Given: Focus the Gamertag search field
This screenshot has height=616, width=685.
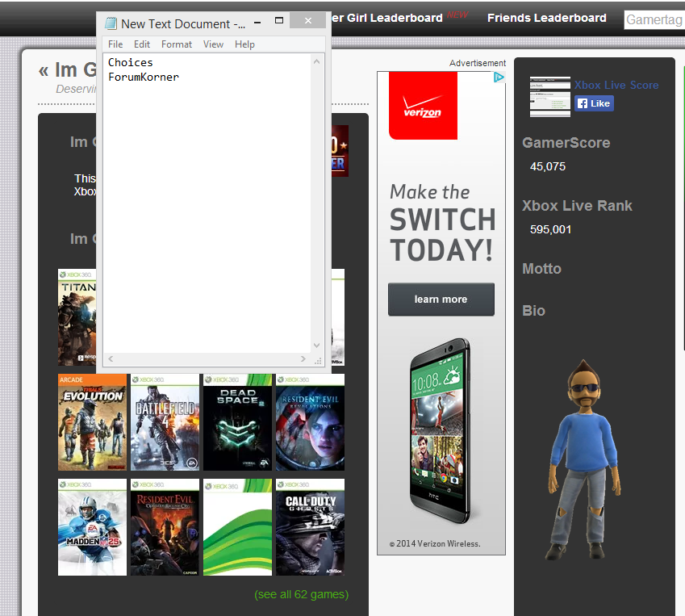Looking at the screenshot, I should 654,19.
